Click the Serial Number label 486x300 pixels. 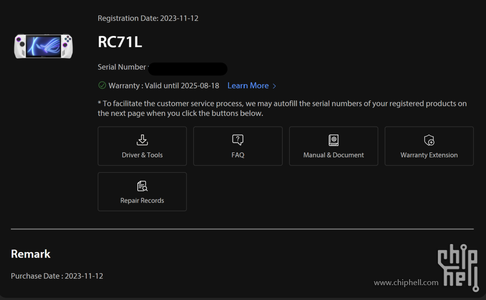tap(122, 67)
